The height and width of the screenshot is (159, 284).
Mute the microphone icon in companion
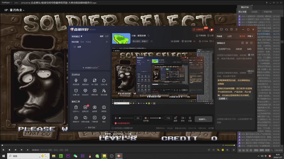[116, 118]
